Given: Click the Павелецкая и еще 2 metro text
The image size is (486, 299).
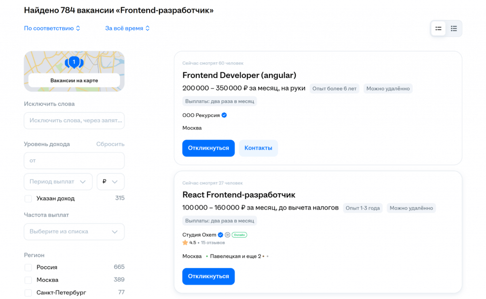Looking at the screenshot, I should (235, 256).
